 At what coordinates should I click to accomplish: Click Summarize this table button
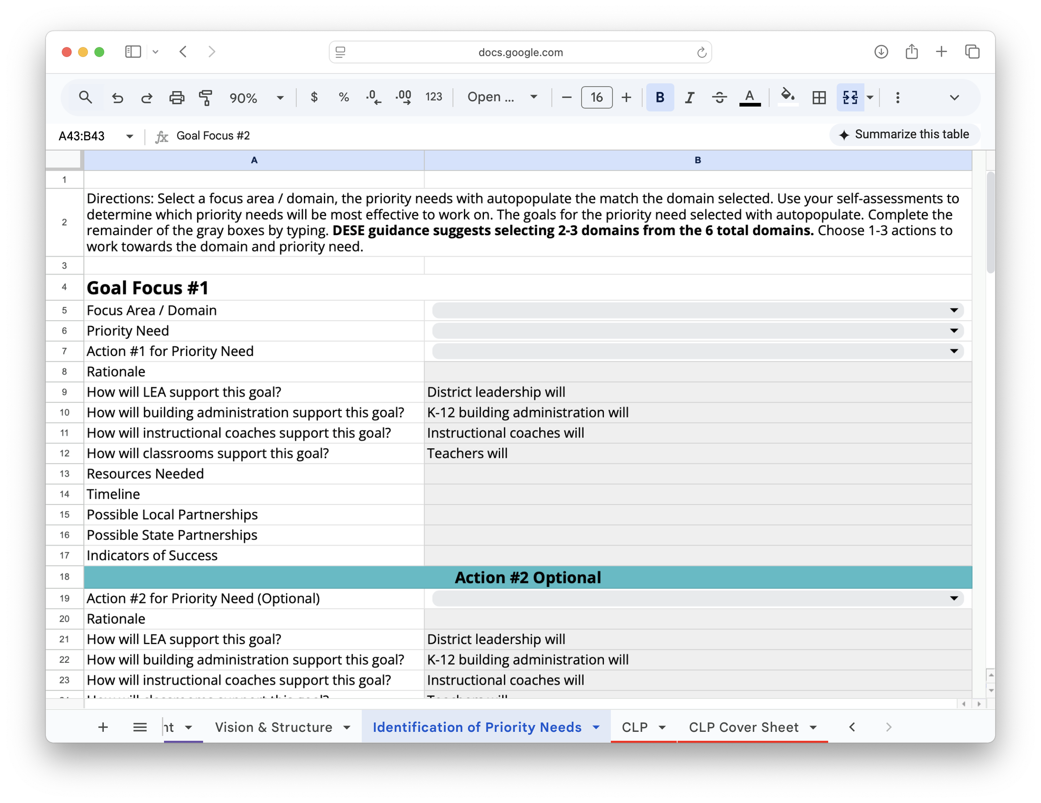click(x=904, y=135)
